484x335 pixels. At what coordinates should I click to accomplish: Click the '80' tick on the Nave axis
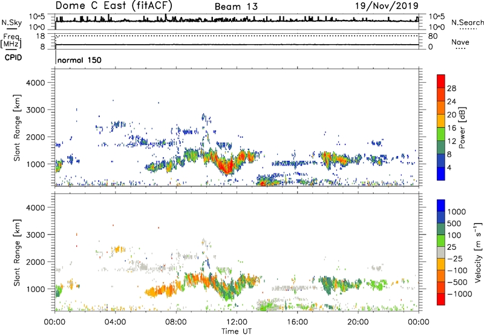pyautogui.click(x=433, y=36)
